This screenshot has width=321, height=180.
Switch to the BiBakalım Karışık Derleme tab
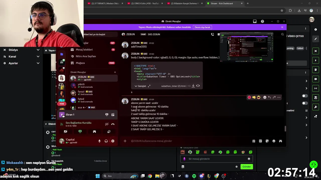click(185, 3)
